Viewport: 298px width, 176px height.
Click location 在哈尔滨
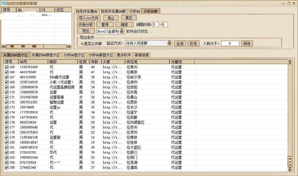point(134,77)
